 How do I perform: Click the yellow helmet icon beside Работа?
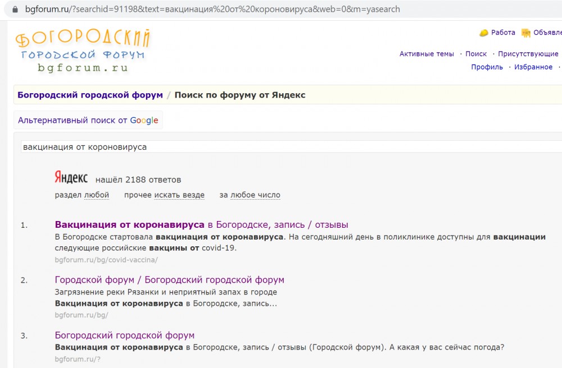tap(483, 33)
